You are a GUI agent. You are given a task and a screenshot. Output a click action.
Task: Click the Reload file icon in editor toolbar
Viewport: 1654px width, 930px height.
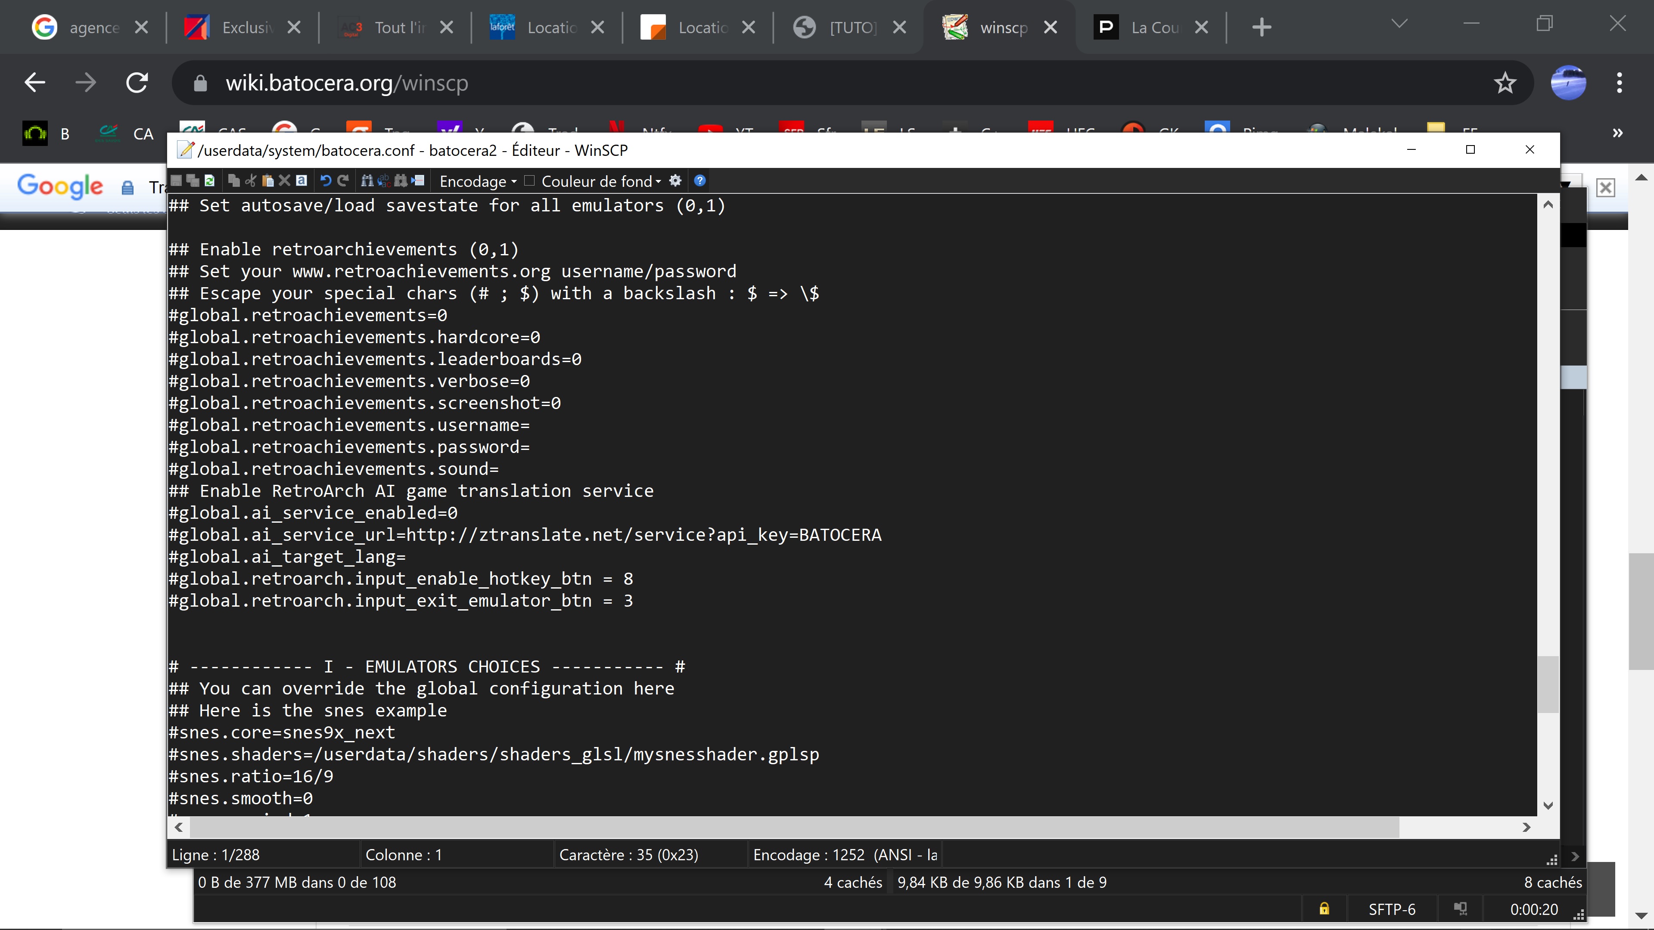(209, 181)
